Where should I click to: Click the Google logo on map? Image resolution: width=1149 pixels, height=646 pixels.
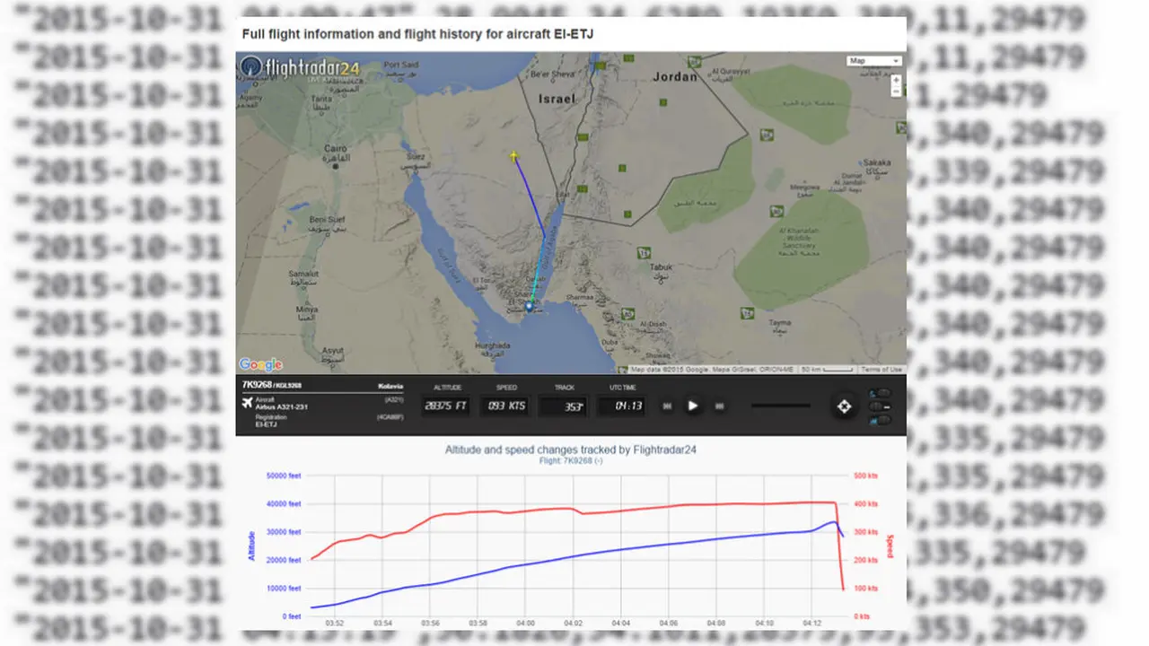(x=260, y=364)
